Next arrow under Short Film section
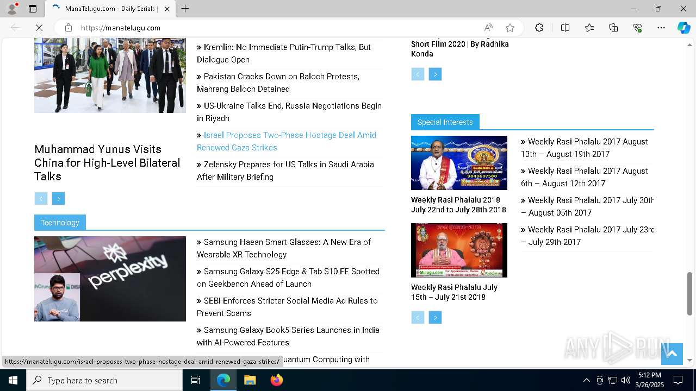696x391 pixels. pos(435,74)
